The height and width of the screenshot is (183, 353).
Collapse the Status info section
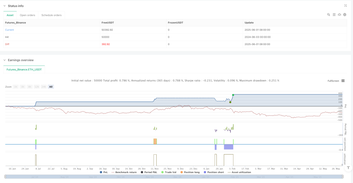pyautogui.click(x=4, y=6)
